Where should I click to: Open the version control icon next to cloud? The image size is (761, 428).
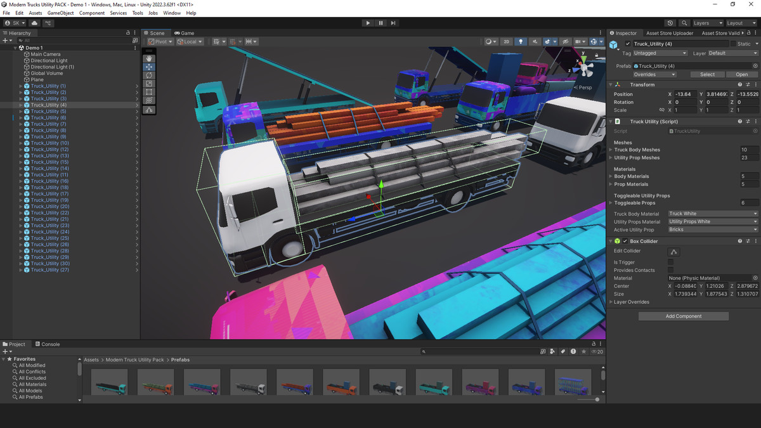click(x=48, y=23)
